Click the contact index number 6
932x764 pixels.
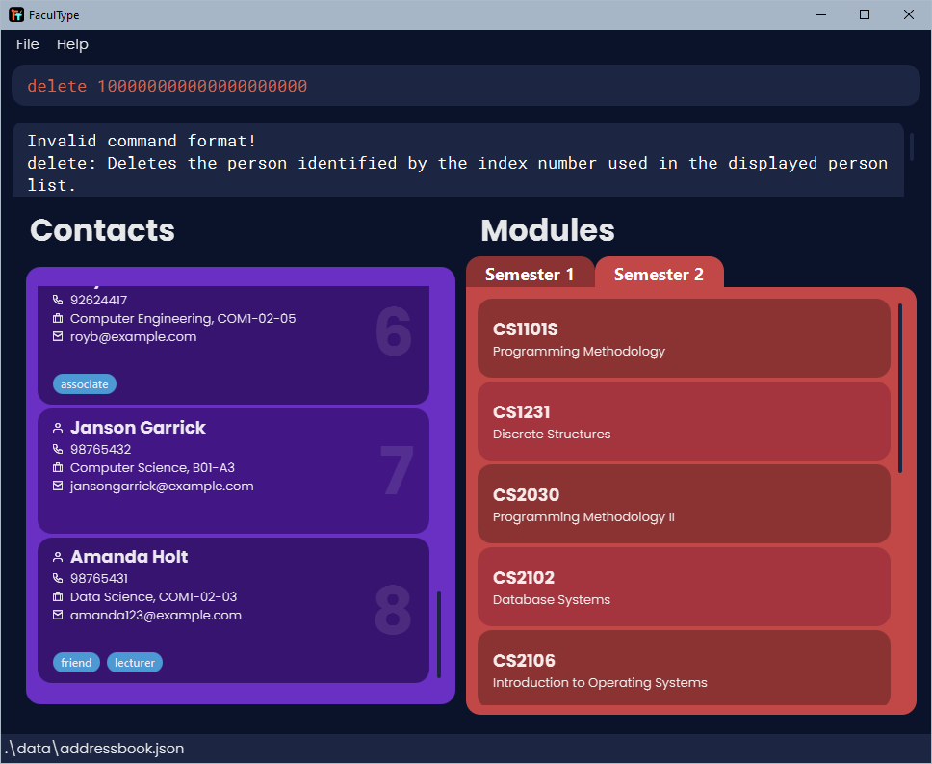click(394, 331)
